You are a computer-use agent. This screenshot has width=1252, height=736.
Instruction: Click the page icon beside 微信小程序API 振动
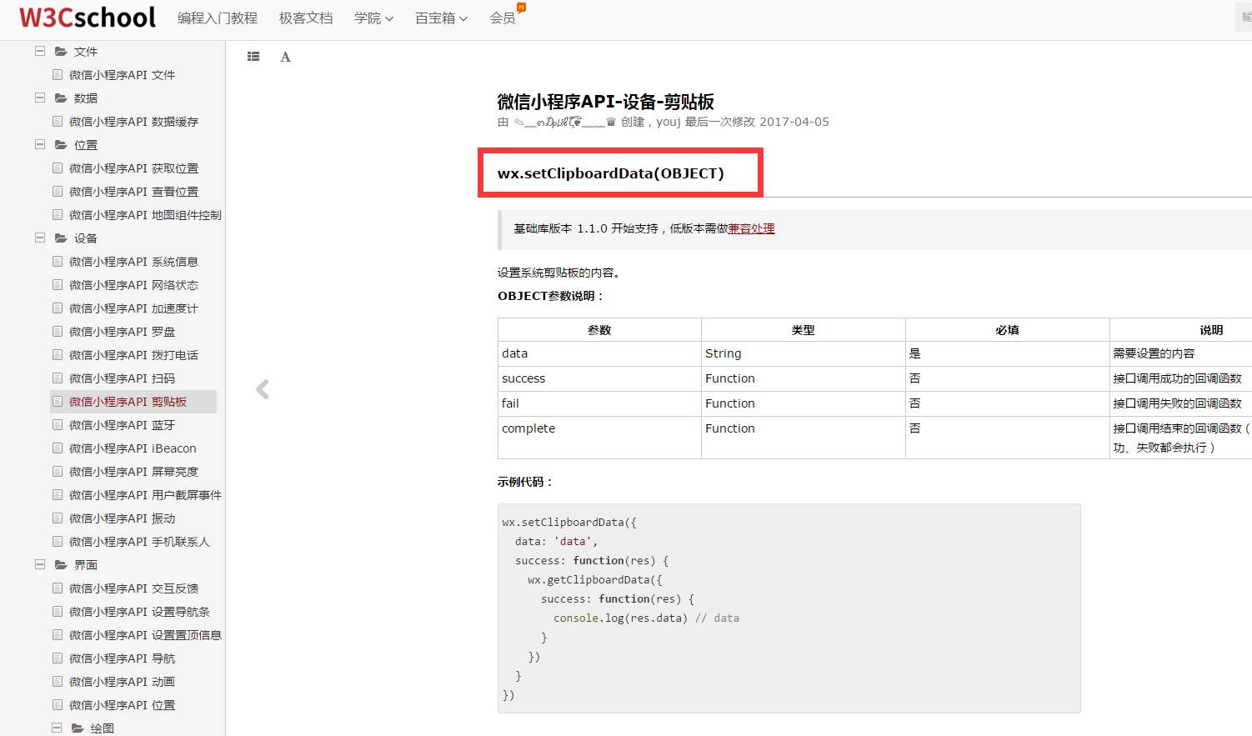(58, 518)
